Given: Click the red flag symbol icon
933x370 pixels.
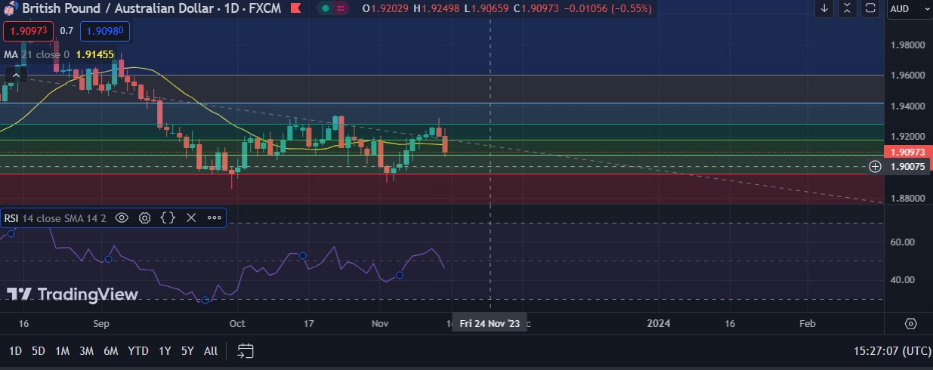Looking at the screenshot, I should 295,8.
